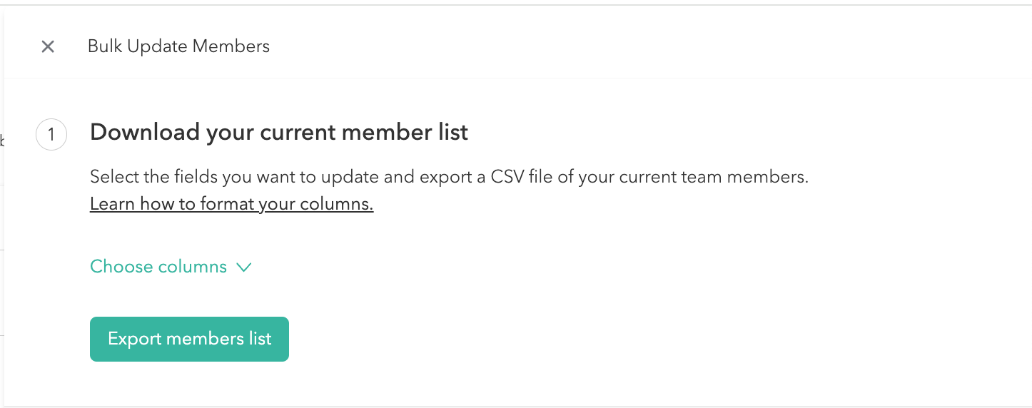Click the Export members list button
Viewport: 1032px width, 408px height.
pyautogui.click(x=189, y=339)
